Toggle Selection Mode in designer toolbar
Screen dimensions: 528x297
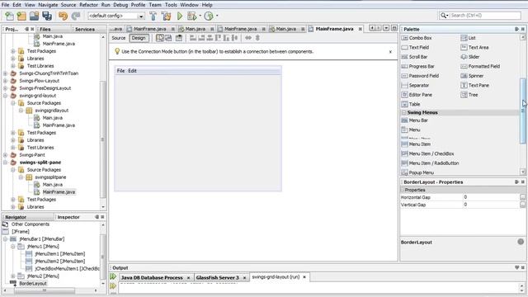[x=160, y=38]
